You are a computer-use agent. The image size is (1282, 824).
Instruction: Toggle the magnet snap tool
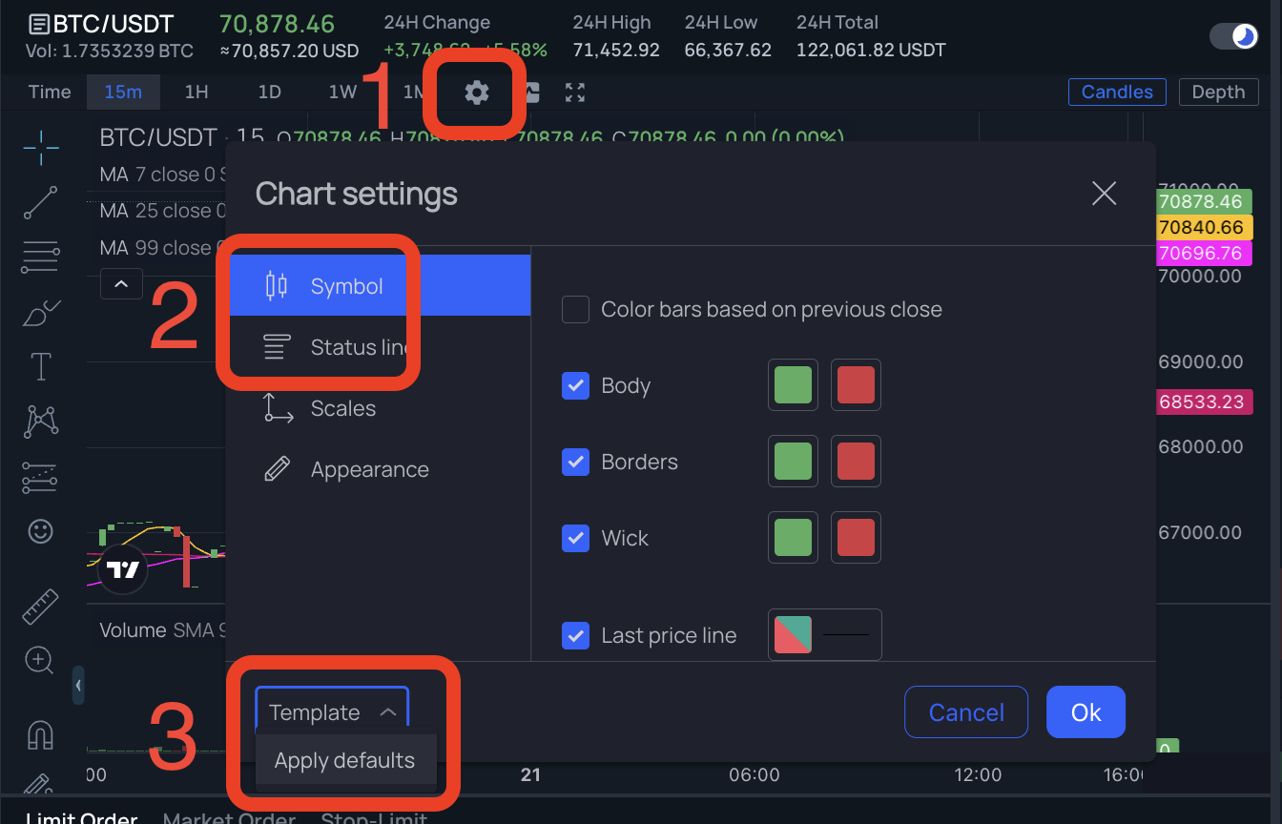(x=40, y=734)
